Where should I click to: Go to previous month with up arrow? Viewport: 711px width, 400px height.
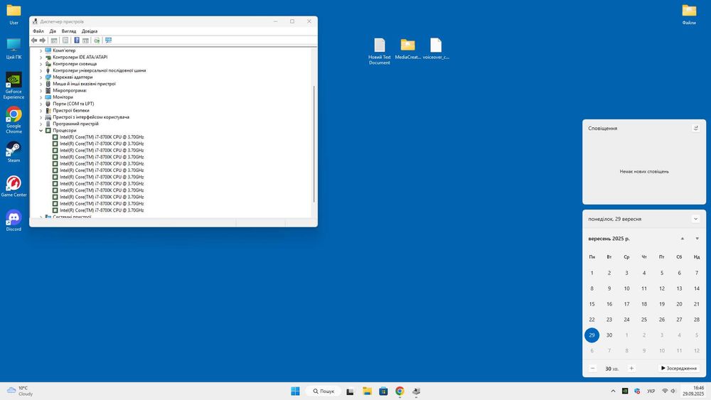point(682,238)
